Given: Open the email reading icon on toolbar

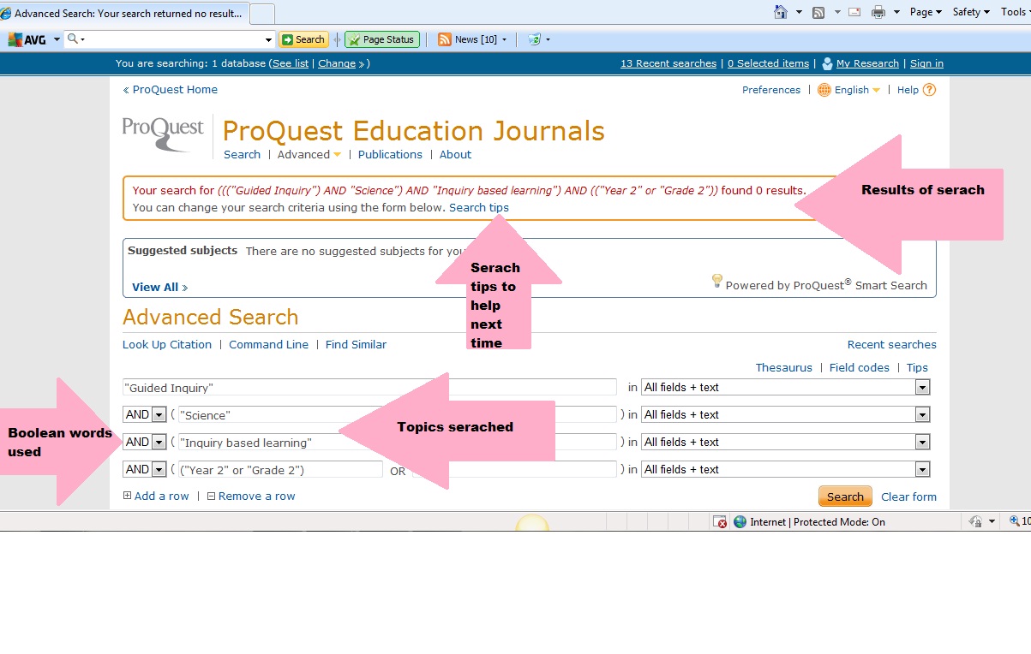Looking at the screenshot, I should tap(854, 12).
